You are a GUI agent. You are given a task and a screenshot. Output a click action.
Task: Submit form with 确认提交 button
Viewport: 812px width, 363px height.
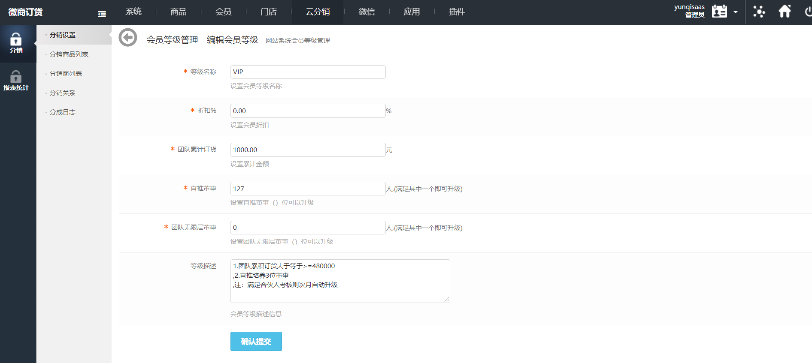(x=256, y=341)
